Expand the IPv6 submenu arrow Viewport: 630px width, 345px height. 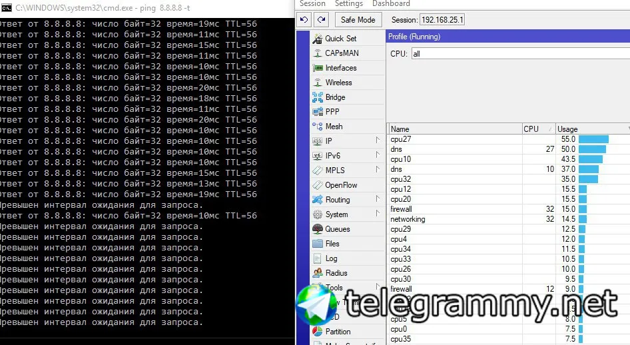(x=378, y=155)
